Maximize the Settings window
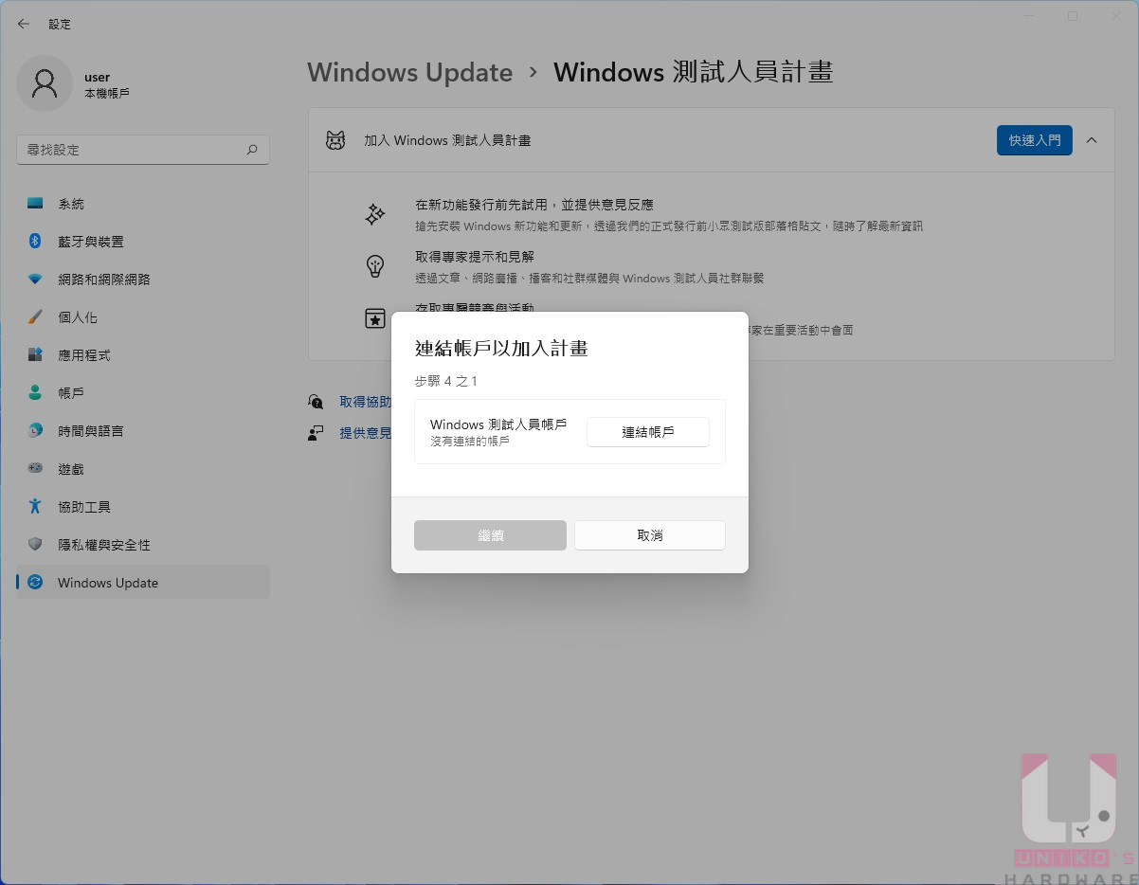Image resolution: width=1139 pixels, height=885 pixels. click(x=1073, y=16)
